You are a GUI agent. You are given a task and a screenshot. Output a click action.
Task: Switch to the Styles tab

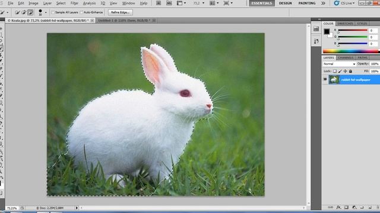click(x=362, y=24)
